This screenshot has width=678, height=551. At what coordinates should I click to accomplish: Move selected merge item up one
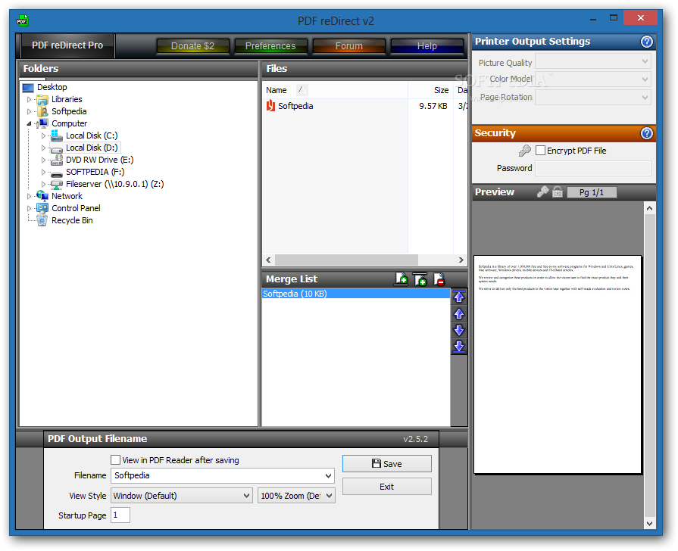[x=459, y=314]
